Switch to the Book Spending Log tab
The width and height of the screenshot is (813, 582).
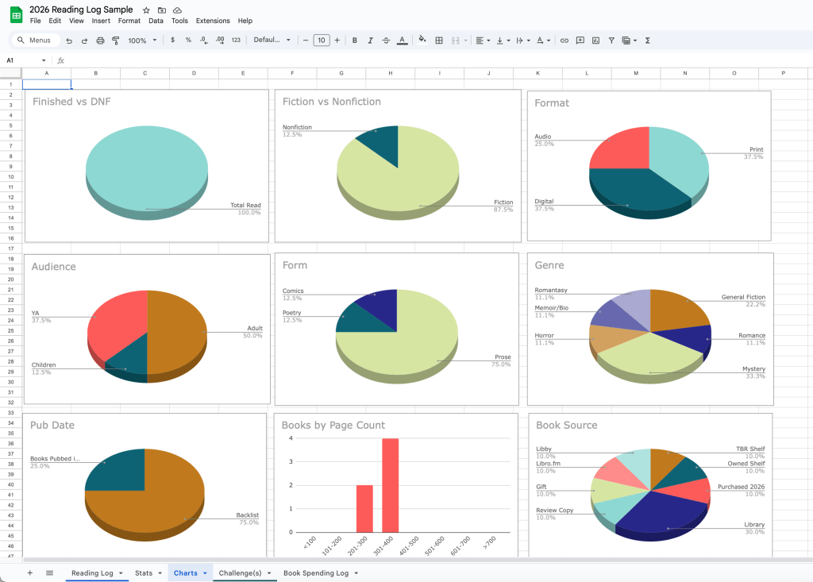[315, 573]
